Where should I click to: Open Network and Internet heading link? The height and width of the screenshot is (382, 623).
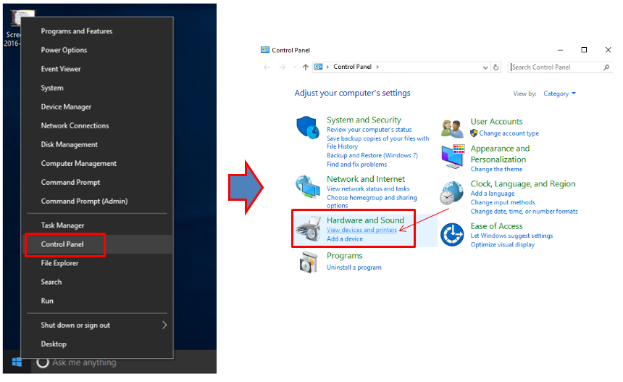point(366,179)
